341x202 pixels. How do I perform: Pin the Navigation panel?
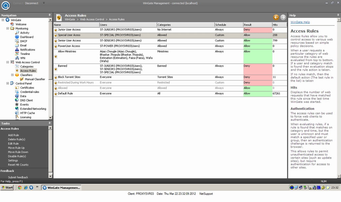click(x=50, y=15)
